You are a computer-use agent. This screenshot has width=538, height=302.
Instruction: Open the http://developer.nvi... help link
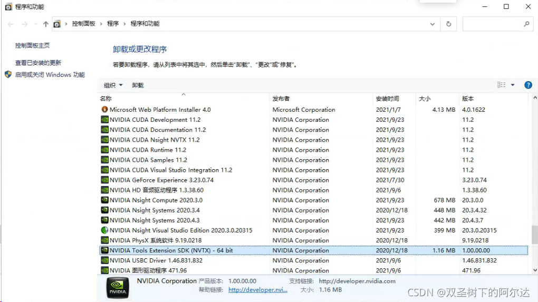coord(258,290)
